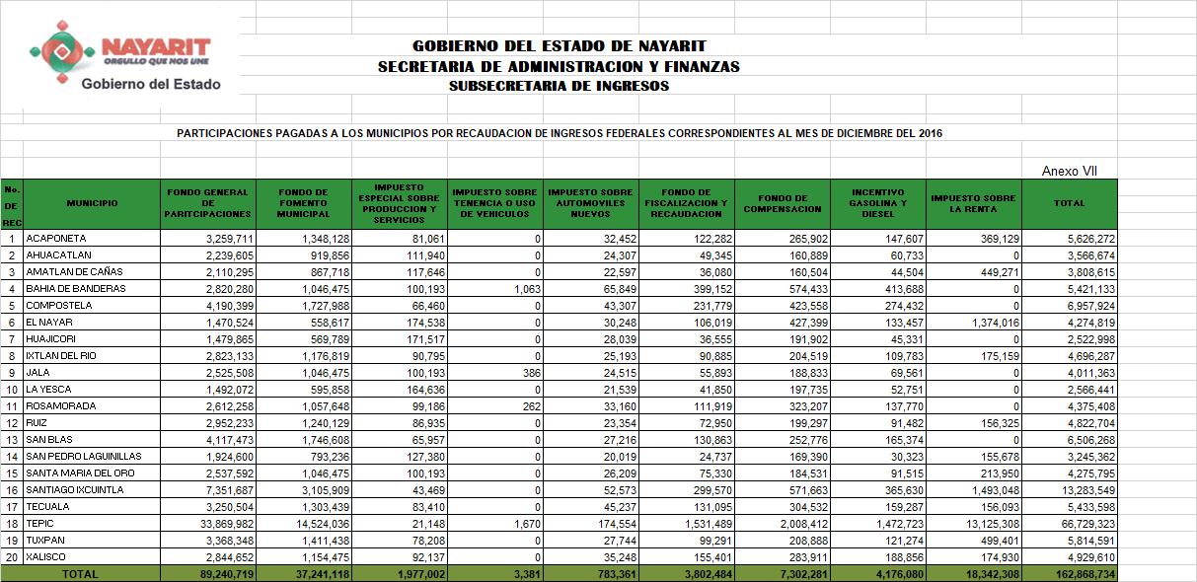Select the fomento municipal total 37,241,118
Viewport: 1197px width, 582px height.
click(x=323, y=574)
